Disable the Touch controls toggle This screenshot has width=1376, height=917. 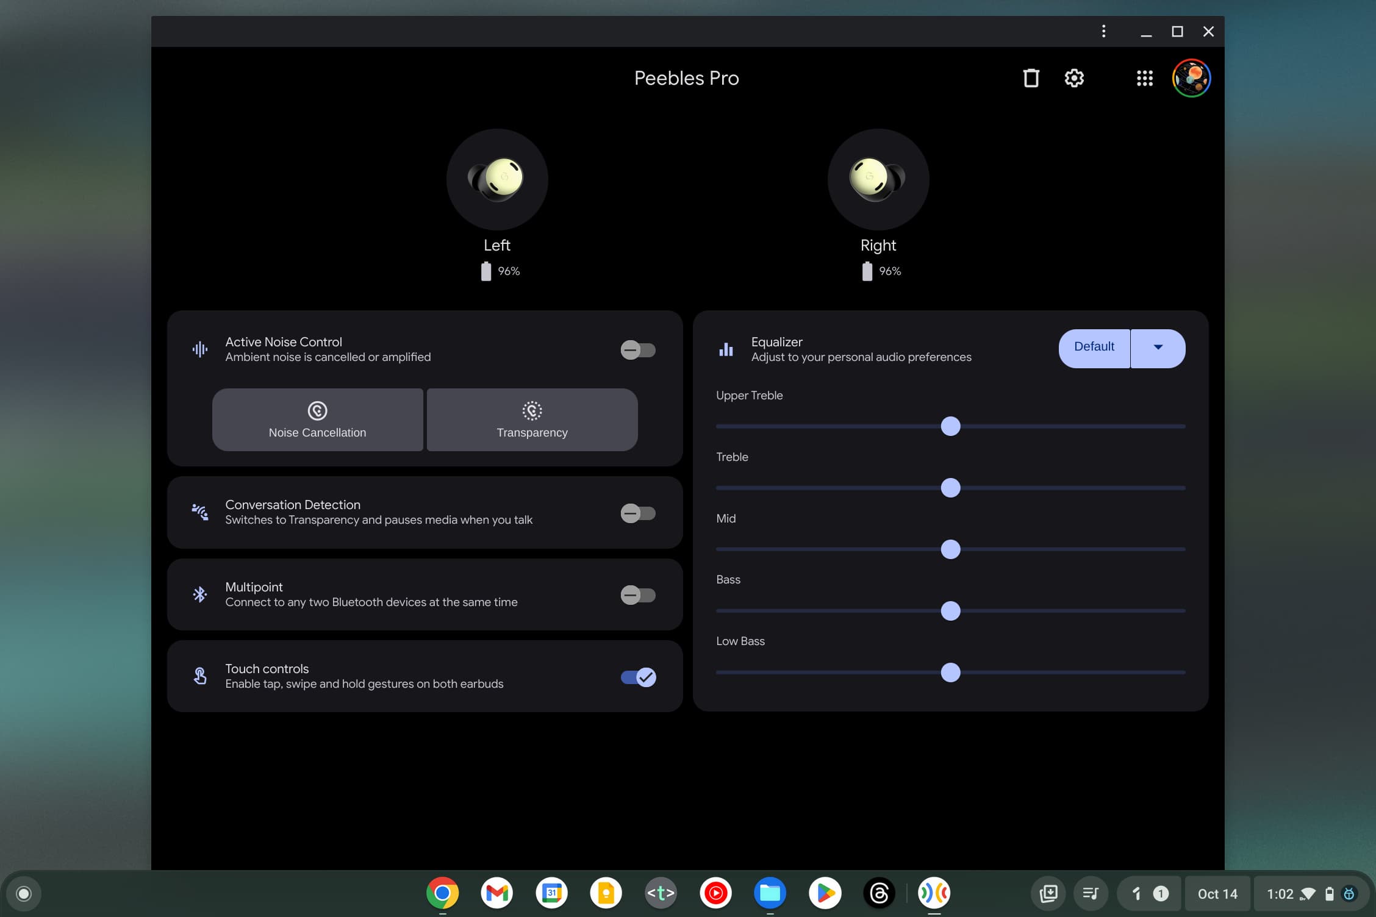point(638,677)
